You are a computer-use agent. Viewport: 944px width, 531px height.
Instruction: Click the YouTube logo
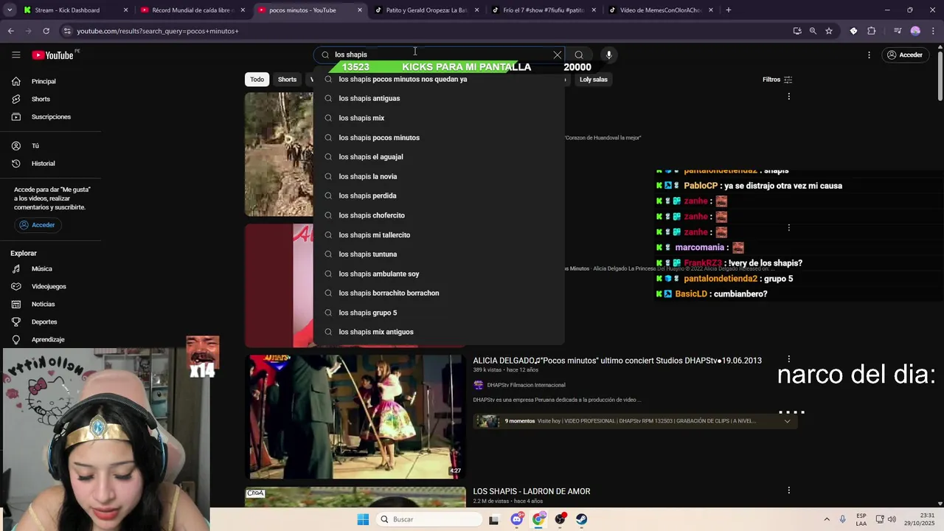coord(53,55)
